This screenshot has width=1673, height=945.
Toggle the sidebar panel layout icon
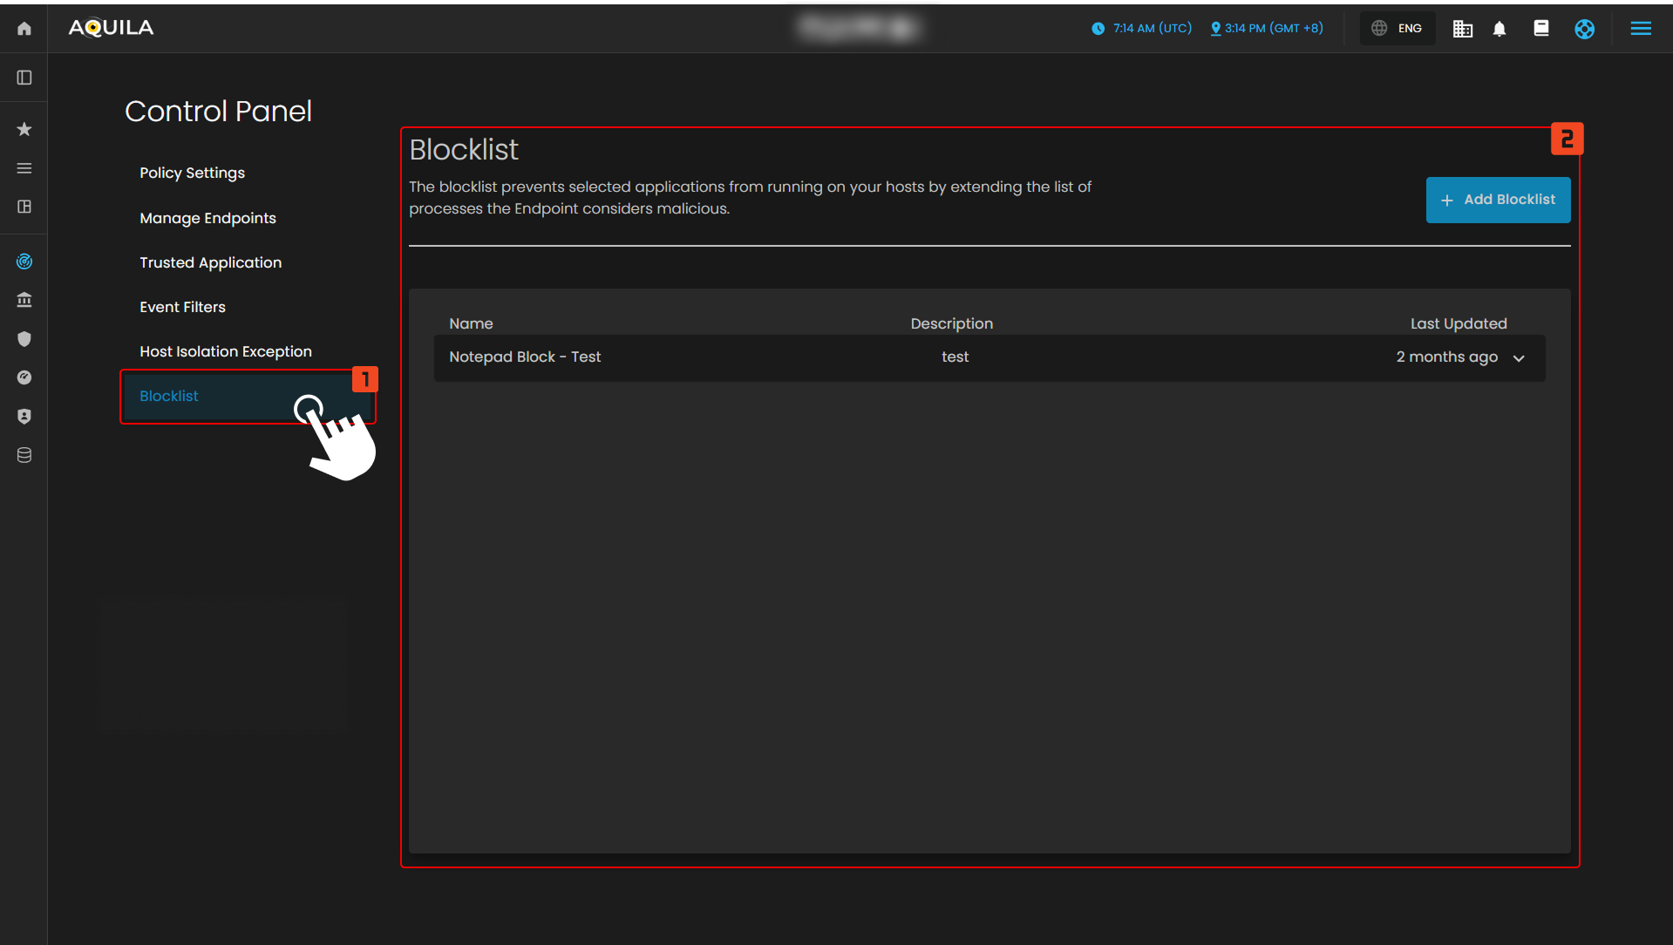pyautogui.click(x=24, y=78)
